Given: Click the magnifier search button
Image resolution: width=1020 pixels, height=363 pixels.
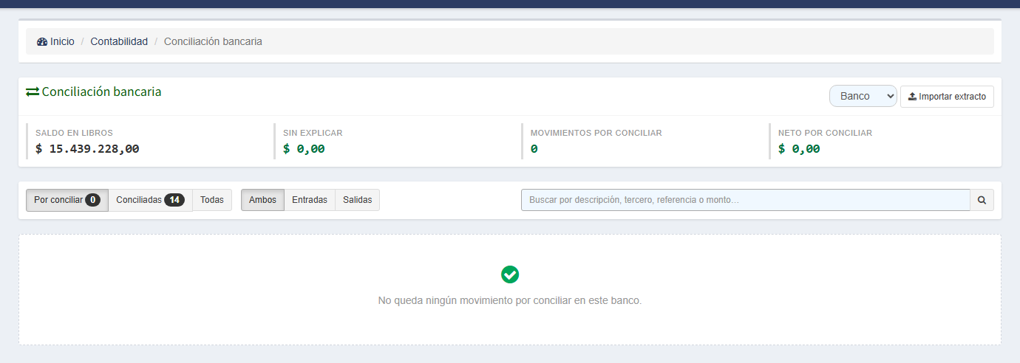Looking at the screenshot, I should [982, 200].
